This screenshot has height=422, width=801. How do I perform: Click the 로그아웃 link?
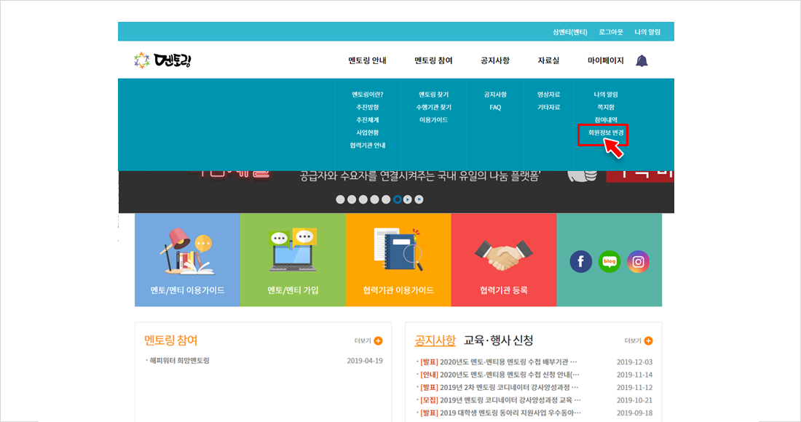coord(611,32)
